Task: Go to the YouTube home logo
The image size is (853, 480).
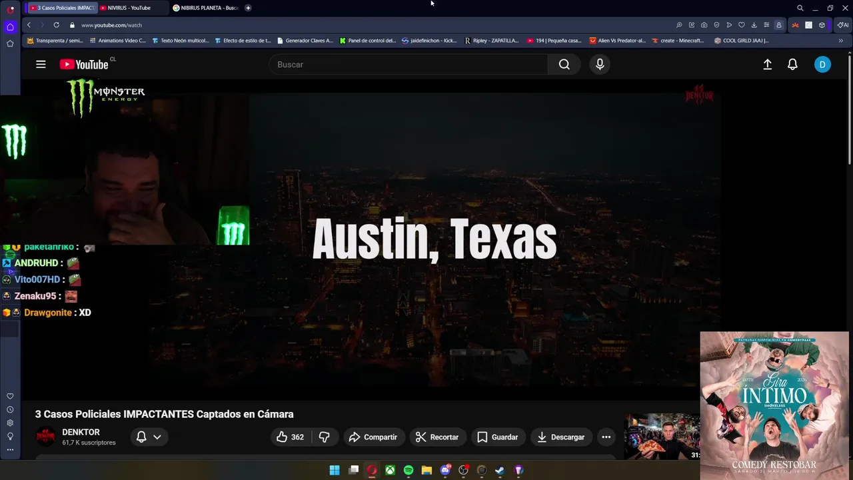Action: pyautogui.click(x=84, y=65)
